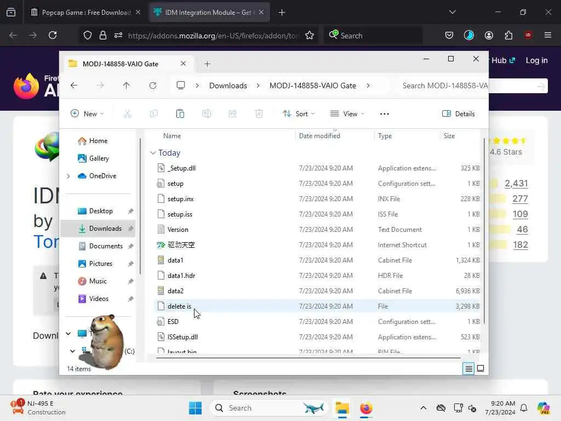Image resolution: width=561 pixels, height=421 pixels.
Task: Click the Copy icon in Explorer toolbar
Action: click(154, 114)
